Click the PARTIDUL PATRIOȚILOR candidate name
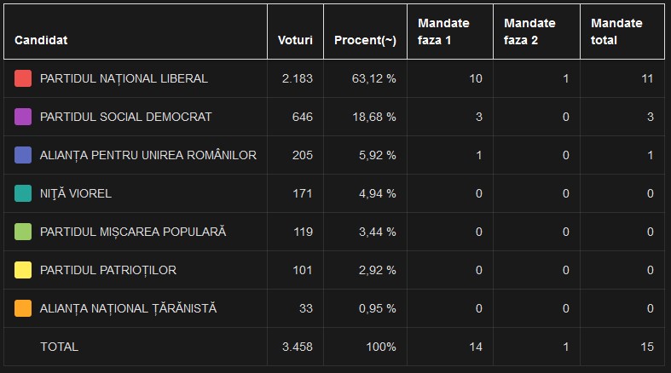Image resolution: width=671 pixels, height=373 pixels. (107, 271)
